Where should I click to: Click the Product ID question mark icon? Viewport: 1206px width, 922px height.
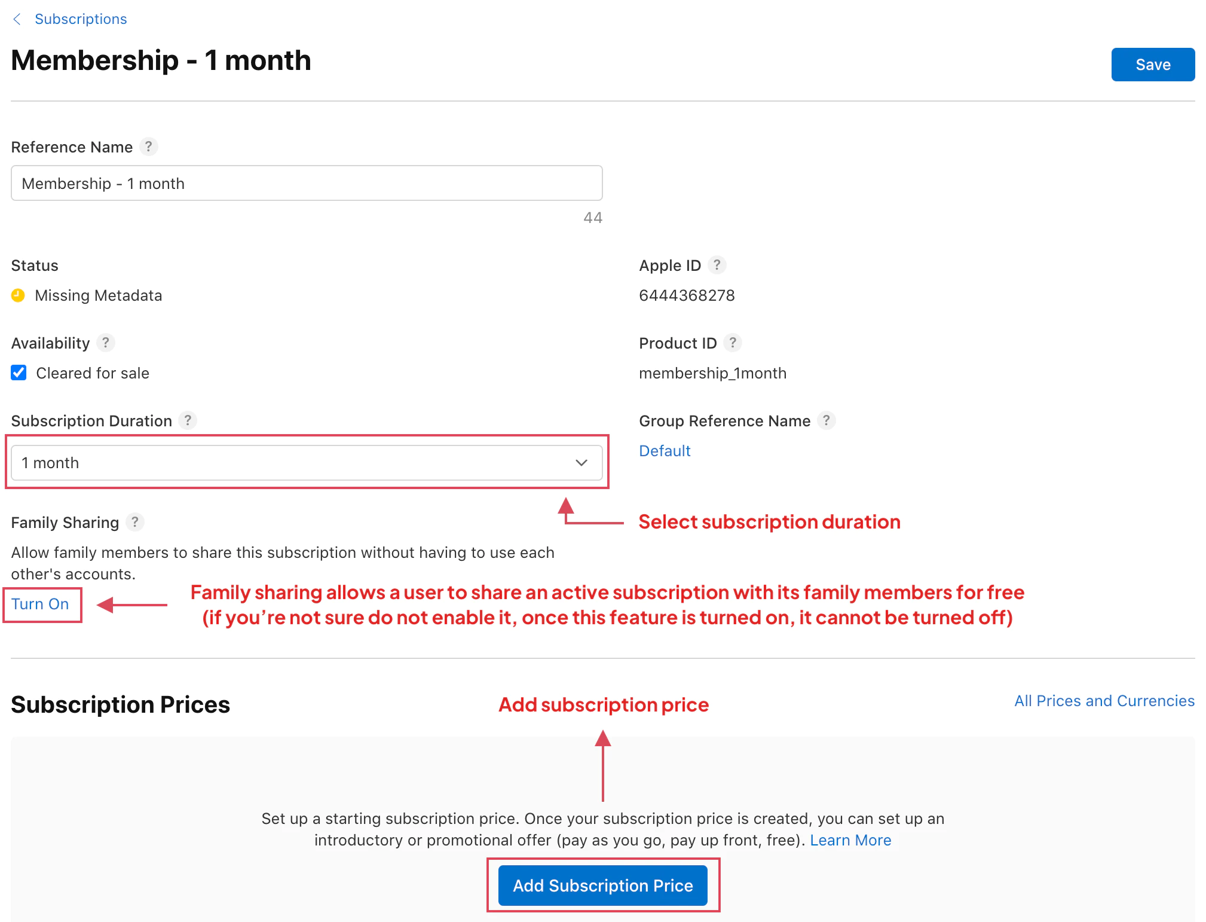733,343
